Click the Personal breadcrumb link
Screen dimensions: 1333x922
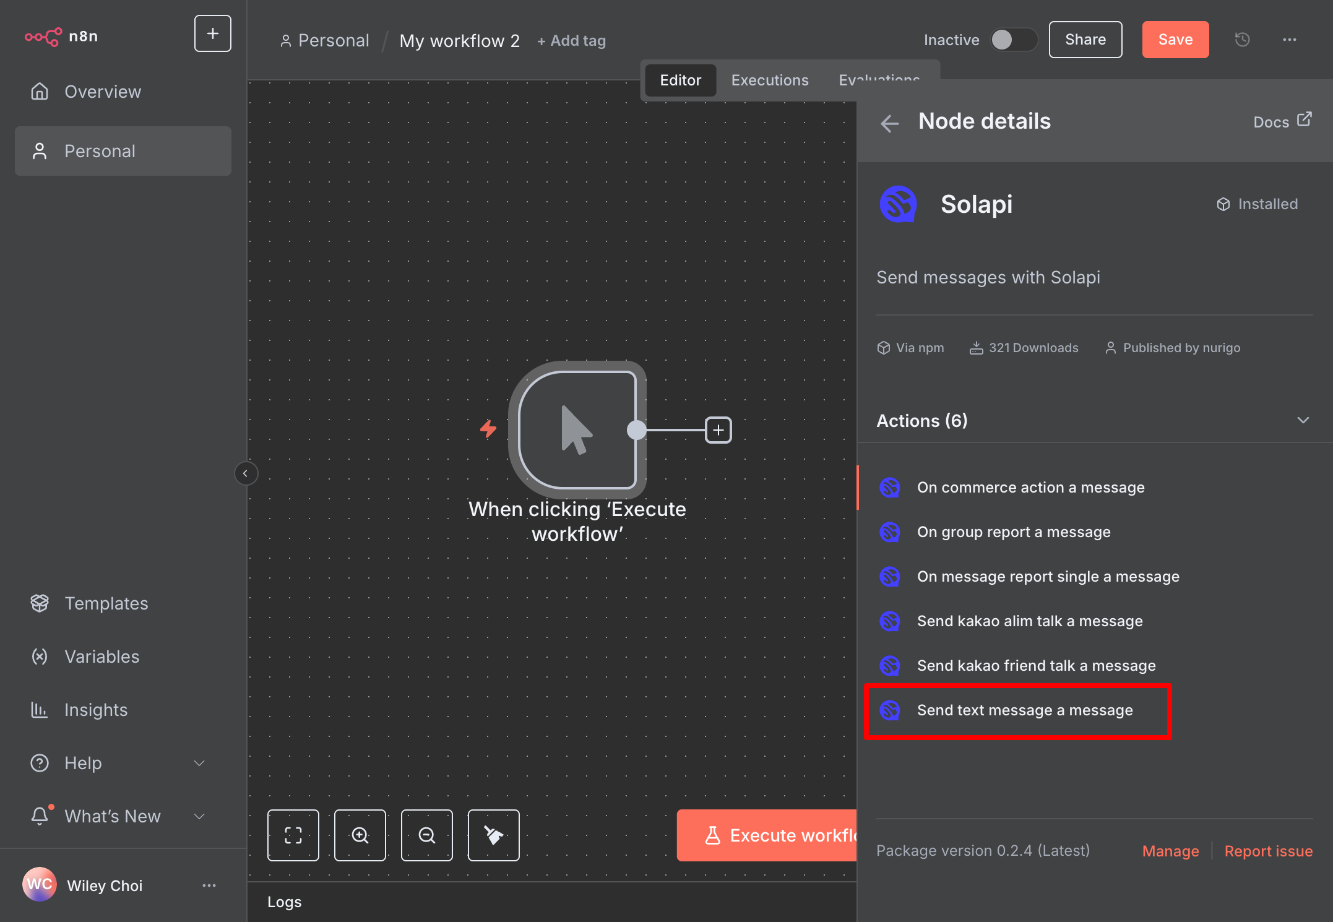coord(325,41)
